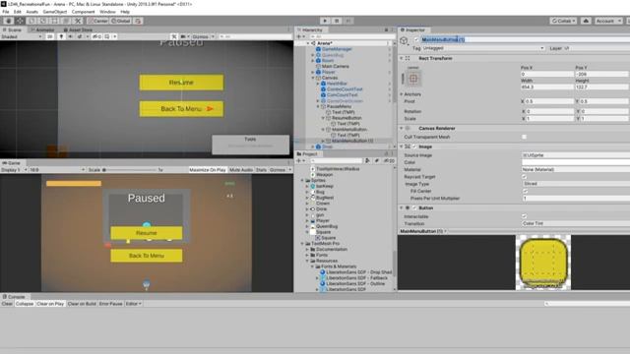Viewport: 630px width, 354px height.
Task: Click the object name field in Inspector
Action: tap(525, 39)
